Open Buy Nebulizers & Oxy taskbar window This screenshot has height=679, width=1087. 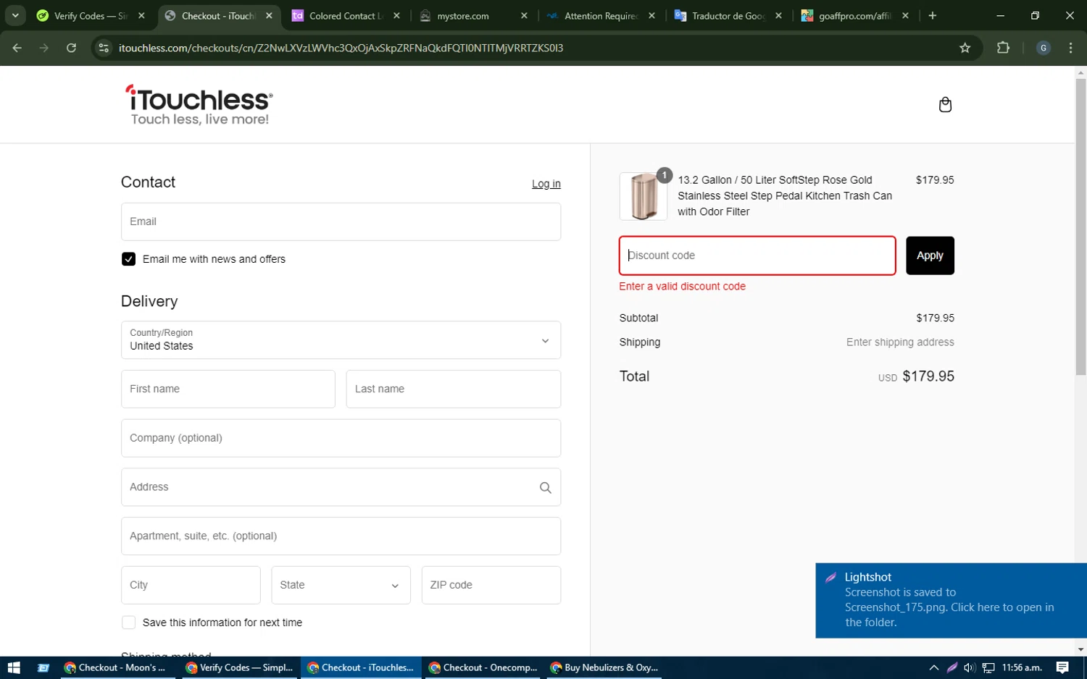(604, 667)
